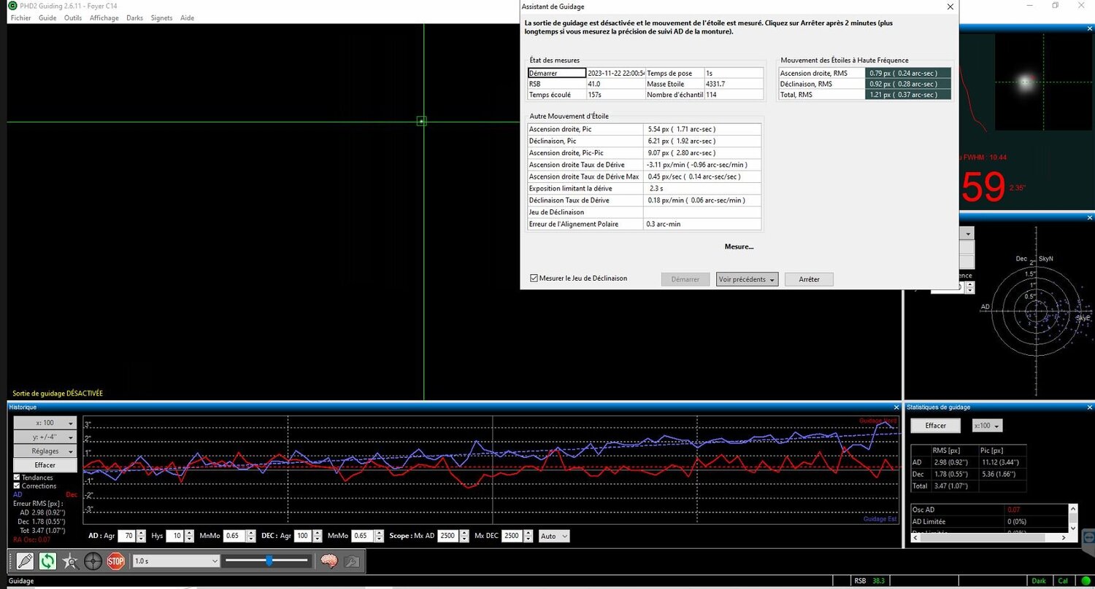Click Effacer in the Statistiques de guidage panel
1095x589 pixels.
935,425
